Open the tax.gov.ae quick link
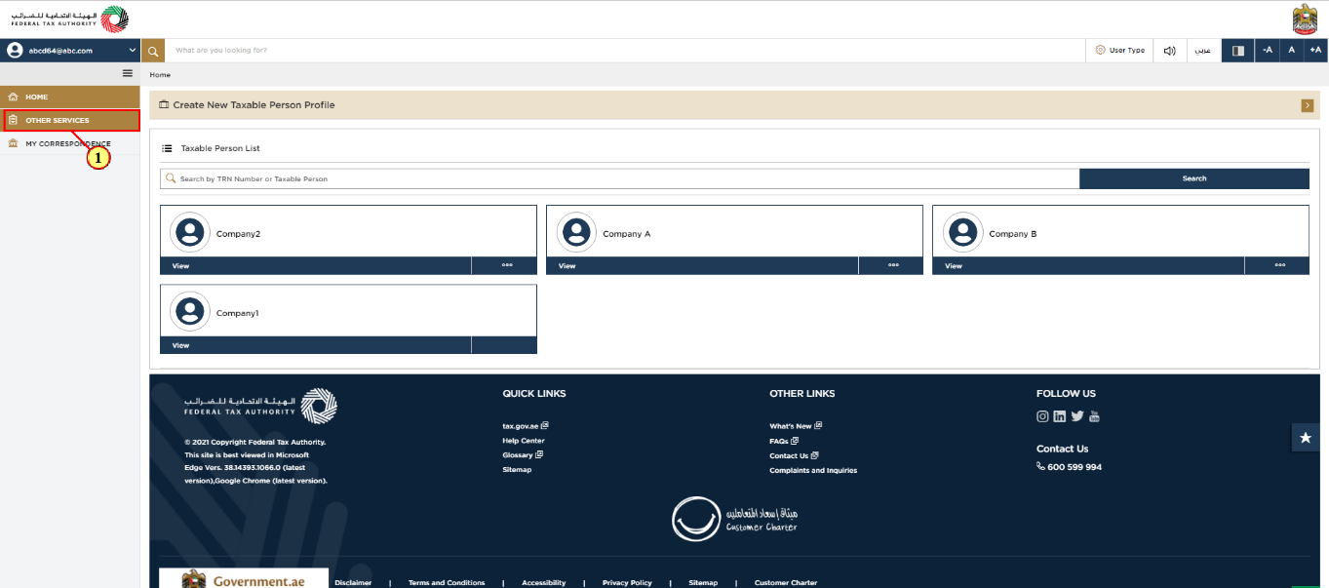The image size is (1329, 588). tap(526, 426)
